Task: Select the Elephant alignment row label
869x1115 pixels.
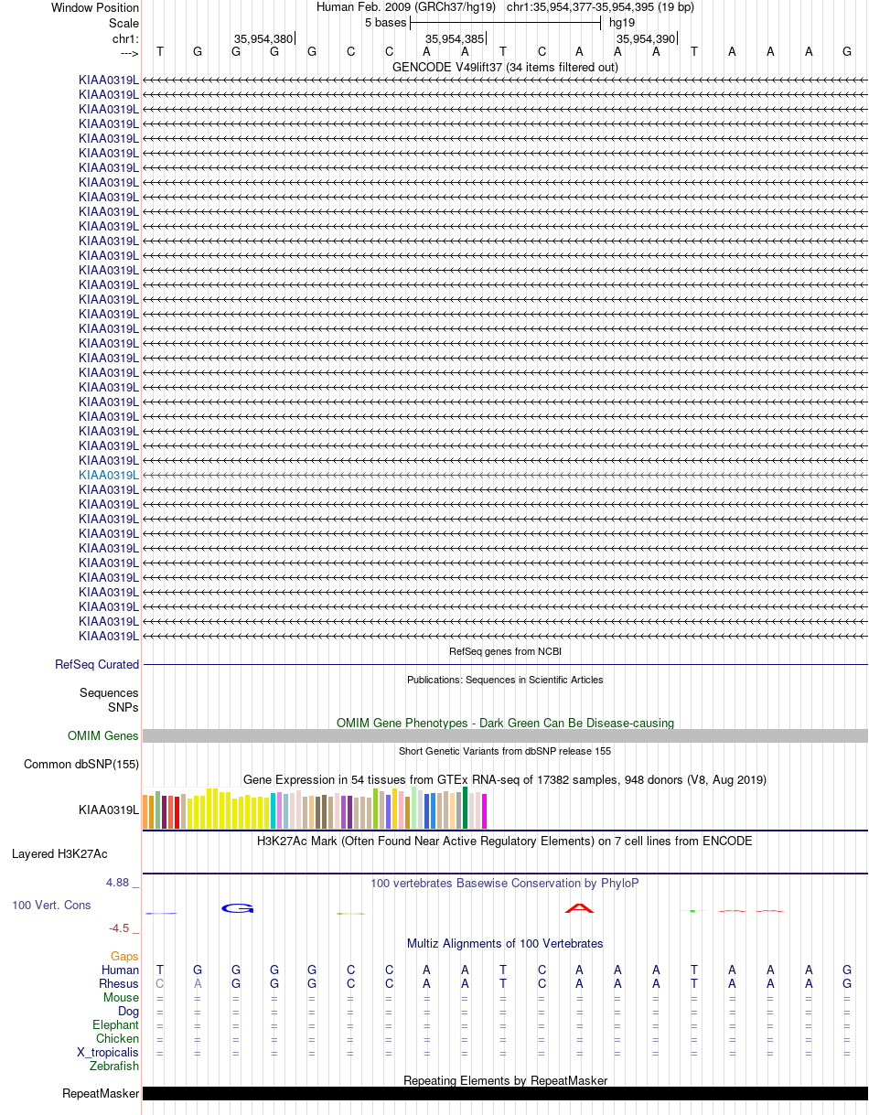Action: tap(116, 1025)
